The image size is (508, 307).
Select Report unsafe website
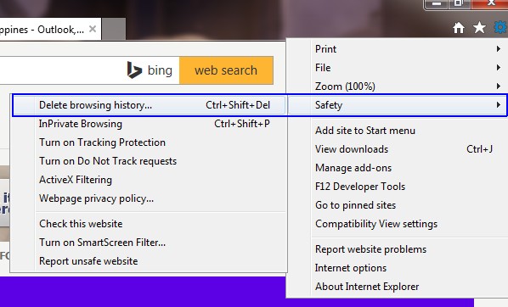tap(149, 261)
